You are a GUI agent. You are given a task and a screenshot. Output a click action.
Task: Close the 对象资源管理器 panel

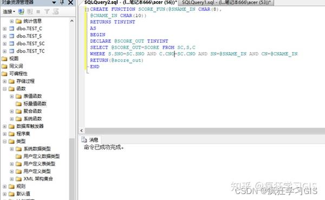70,3
